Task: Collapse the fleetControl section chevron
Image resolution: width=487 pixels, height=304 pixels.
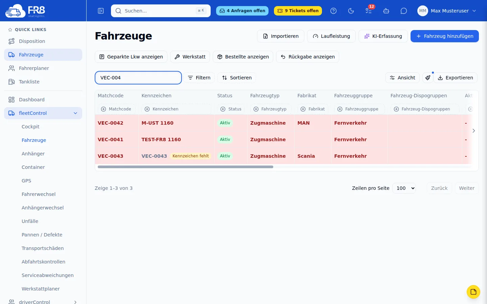Action: (x=75, y=113)
